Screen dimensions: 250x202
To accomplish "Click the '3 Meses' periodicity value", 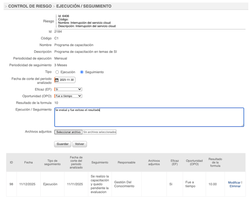I will (60, 65).
